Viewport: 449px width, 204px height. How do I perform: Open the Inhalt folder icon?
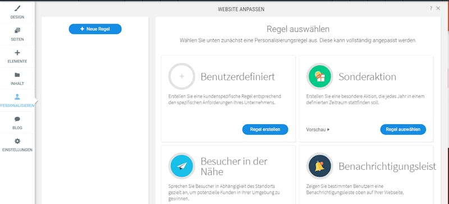17,75
